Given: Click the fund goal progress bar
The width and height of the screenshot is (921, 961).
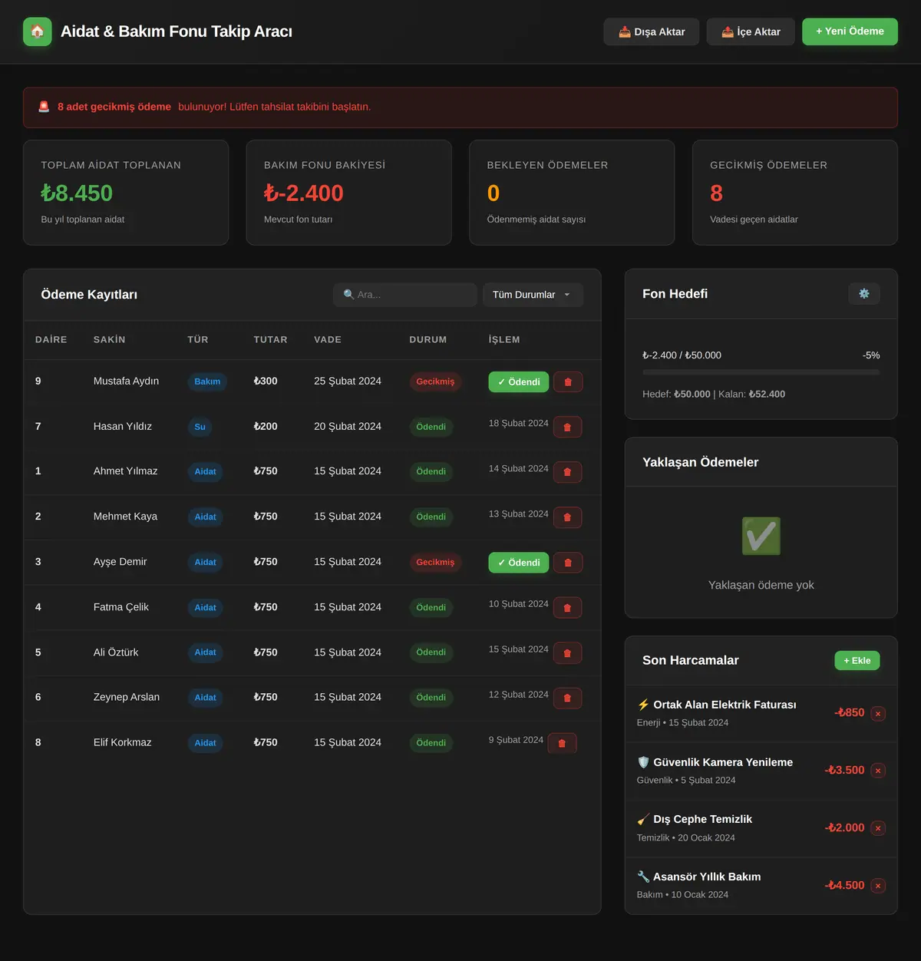Looking at the screenshot, I should 761,372.
